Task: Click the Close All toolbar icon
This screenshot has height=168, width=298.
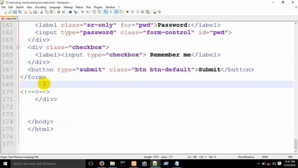Action: [x=30, y=12]
